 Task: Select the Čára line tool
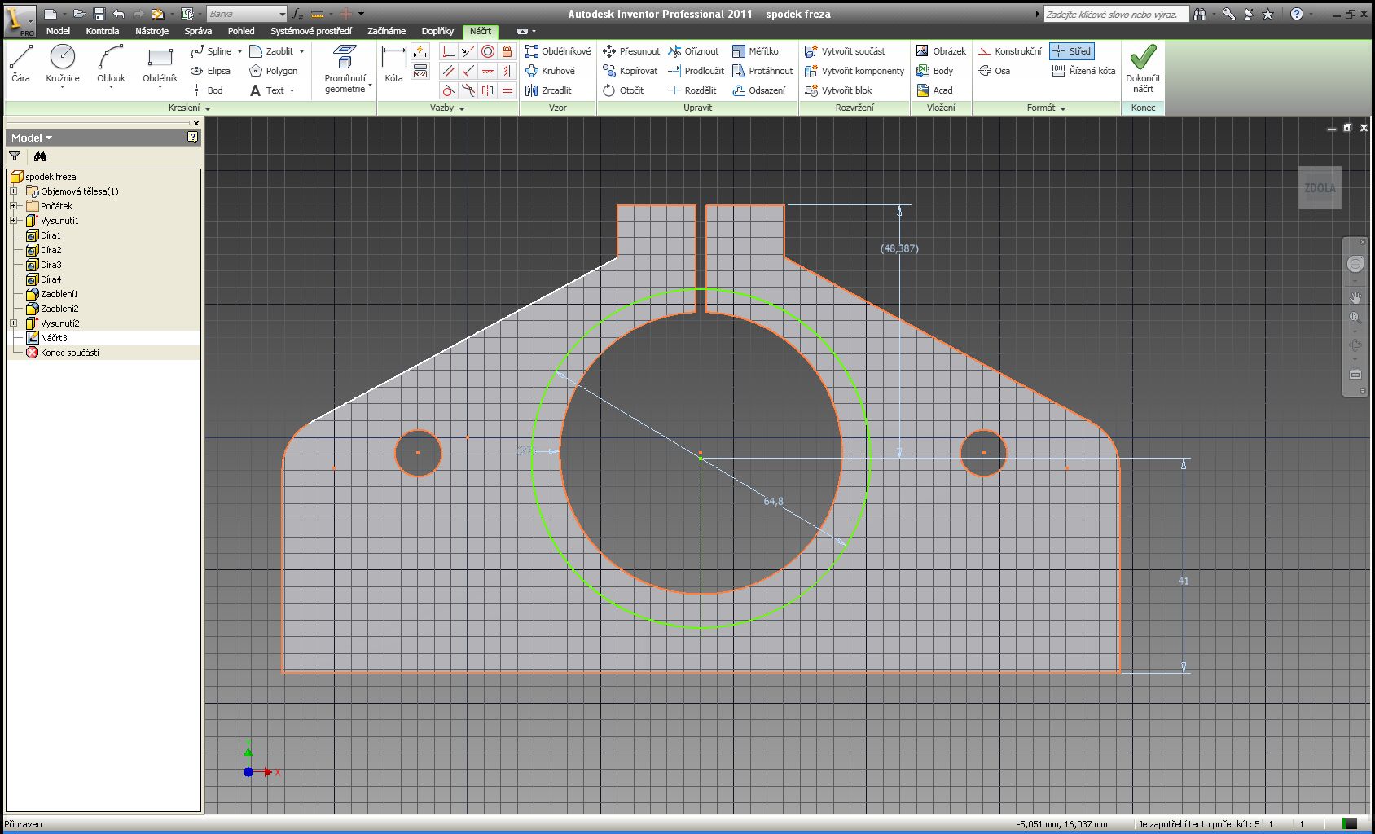(20, 64)
